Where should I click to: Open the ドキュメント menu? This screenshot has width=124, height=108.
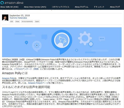coord(99,7)
